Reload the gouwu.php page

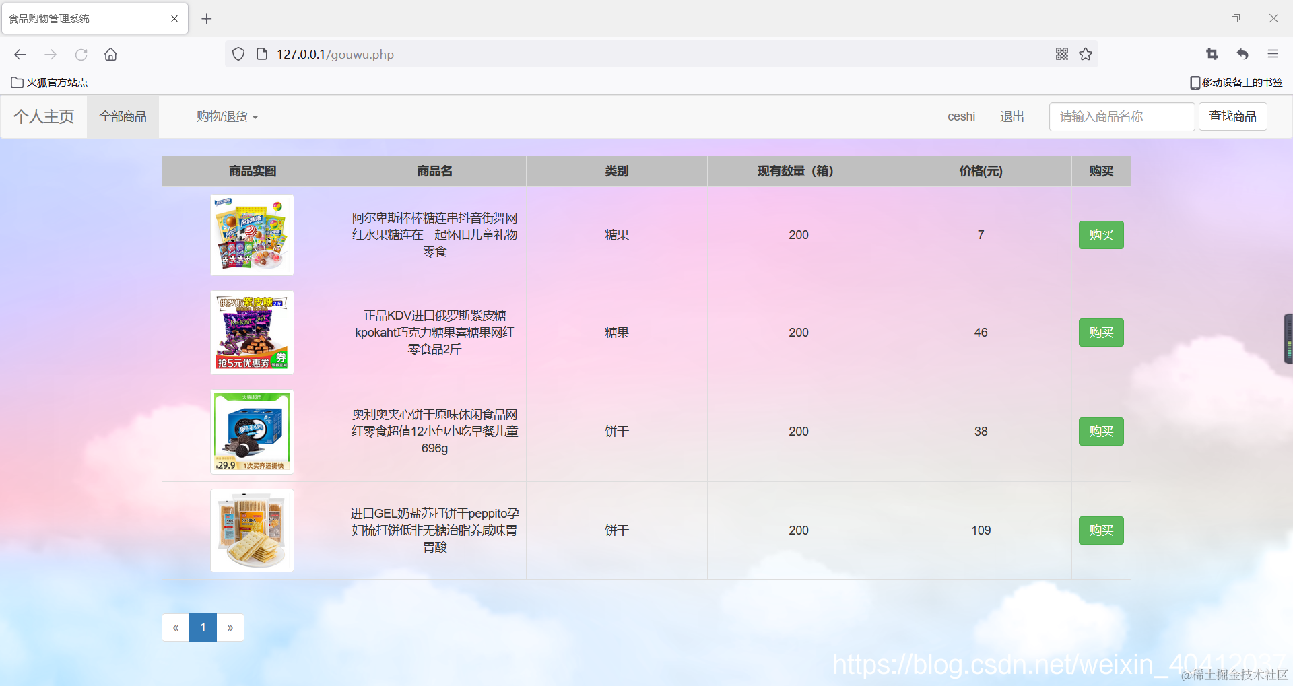pos(81,55)
